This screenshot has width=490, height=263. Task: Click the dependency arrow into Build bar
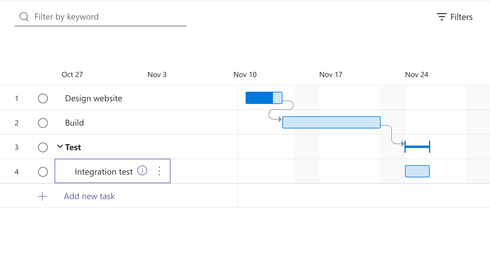tap(279, 119)
